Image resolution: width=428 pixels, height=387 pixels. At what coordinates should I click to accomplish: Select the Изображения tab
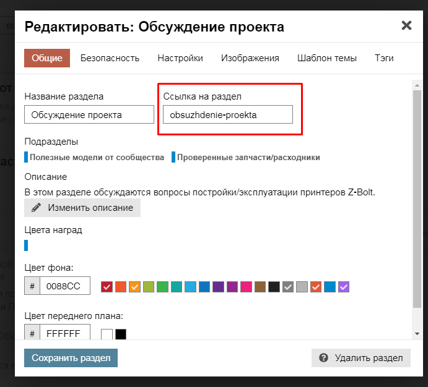pyautogui.click(x=250, y=58)
